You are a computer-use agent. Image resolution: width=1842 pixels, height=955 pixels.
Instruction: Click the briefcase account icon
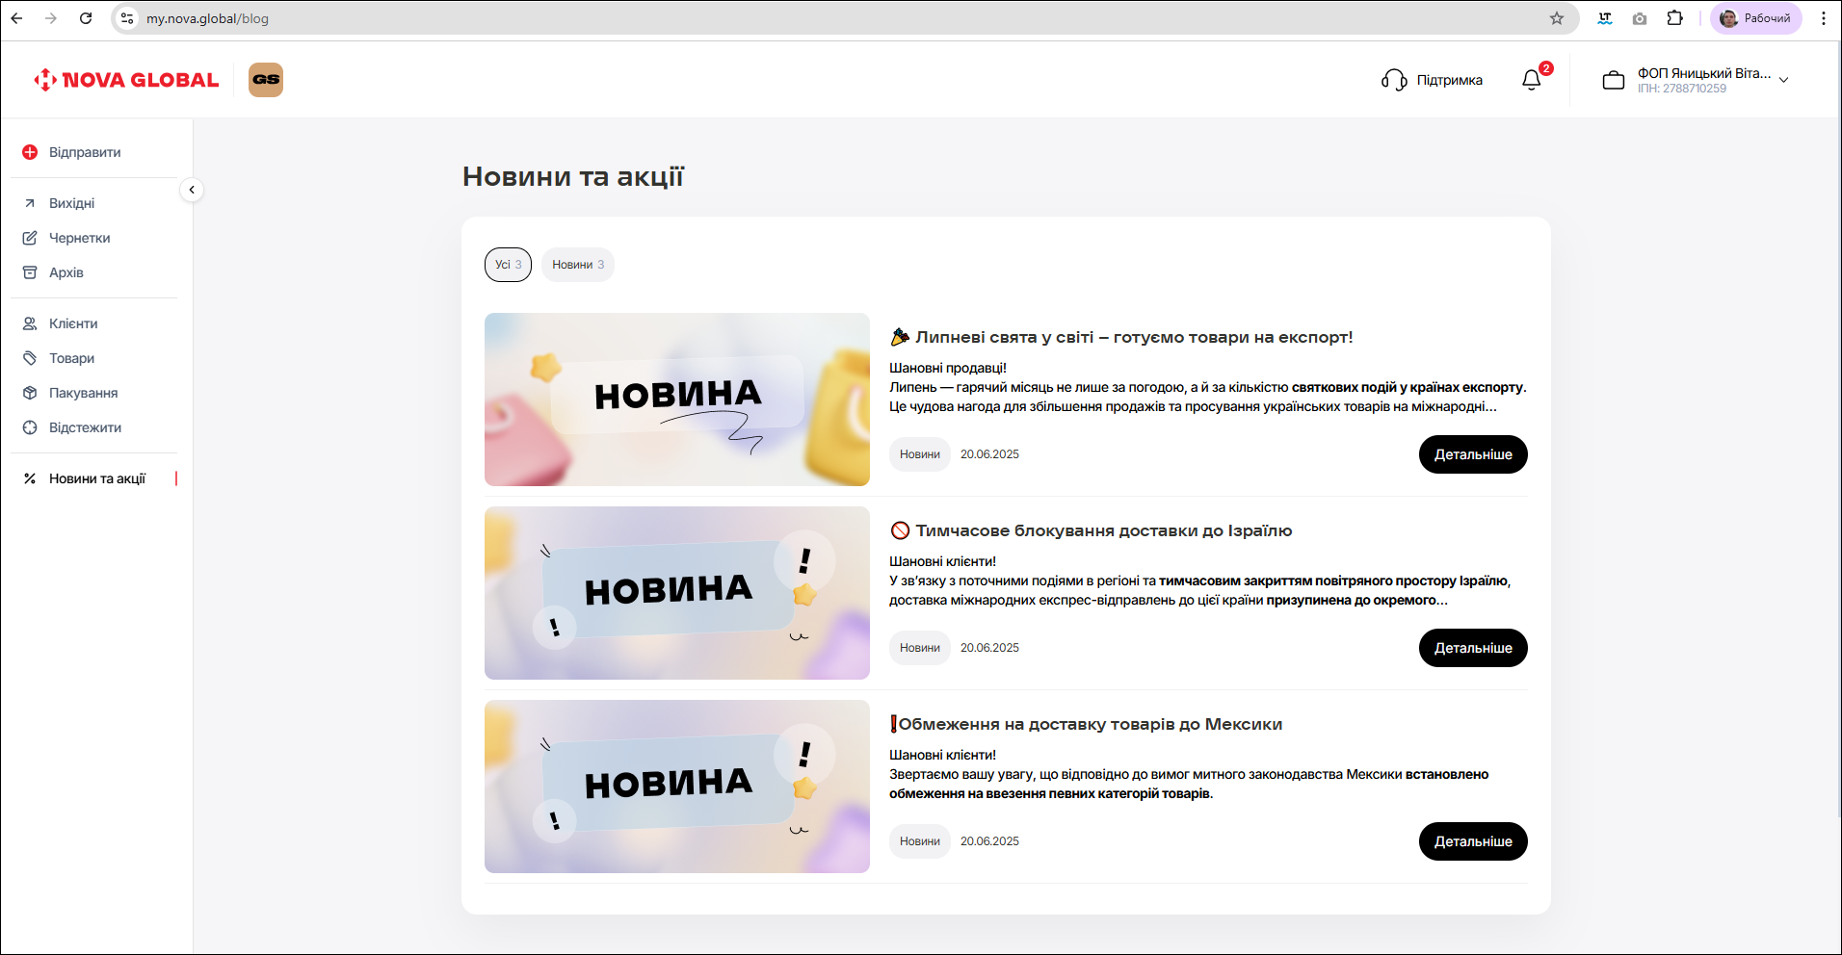click(1614, 81)
